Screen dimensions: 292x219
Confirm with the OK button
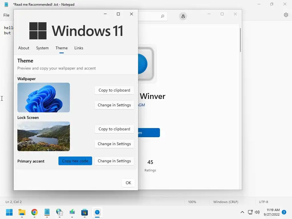click(x=128, y=183)
